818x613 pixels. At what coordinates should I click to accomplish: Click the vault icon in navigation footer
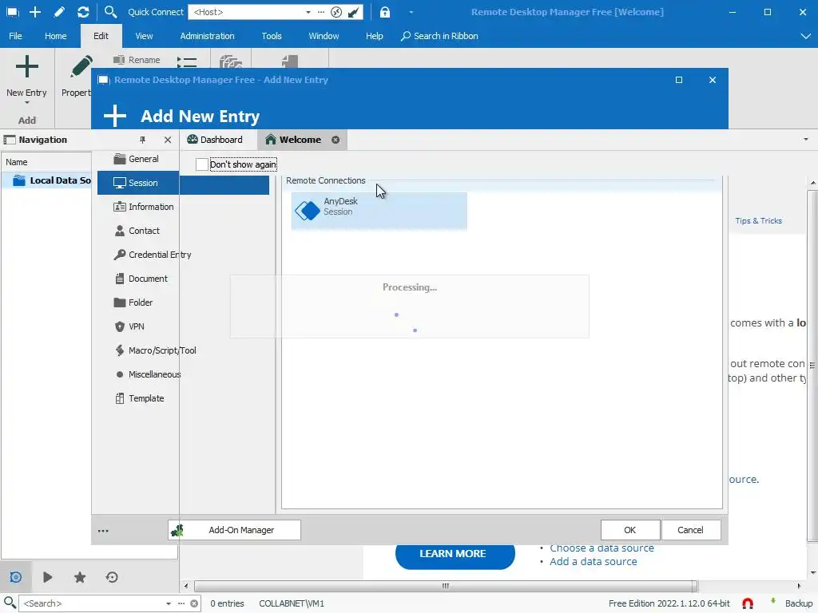16,577
